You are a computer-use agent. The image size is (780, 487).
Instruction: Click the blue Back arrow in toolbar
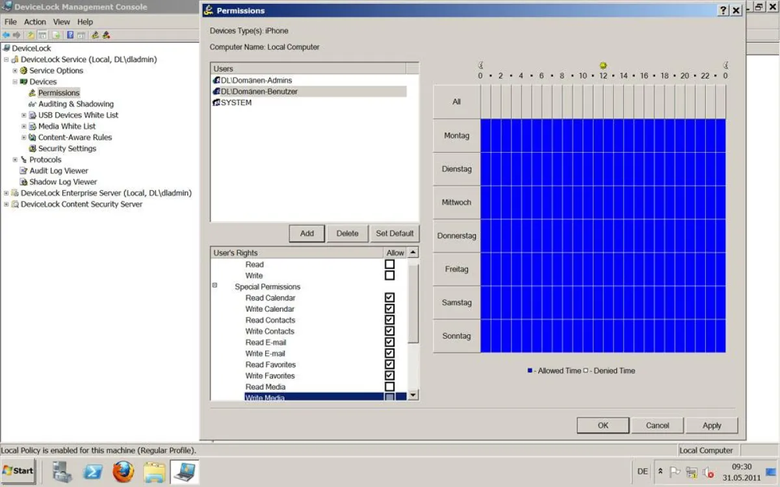(x=6, y=35)
